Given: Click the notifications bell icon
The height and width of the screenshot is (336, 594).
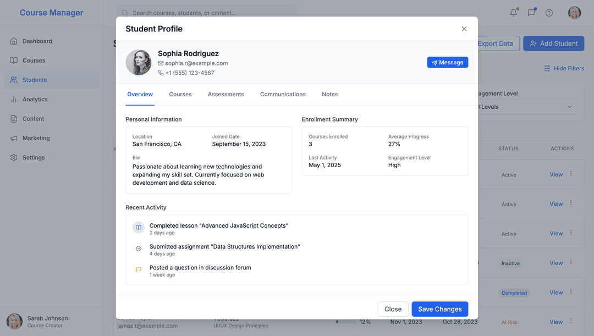Looking at the screenshot, I should (514, 13).
